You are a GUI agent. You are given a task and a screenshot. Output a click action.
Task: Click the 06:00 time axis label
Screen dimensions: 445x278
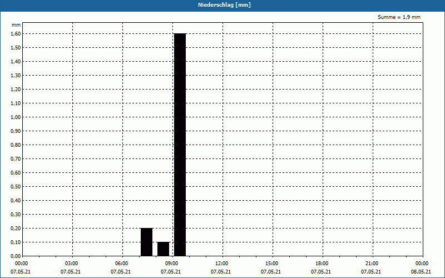(x=121, y=264)
